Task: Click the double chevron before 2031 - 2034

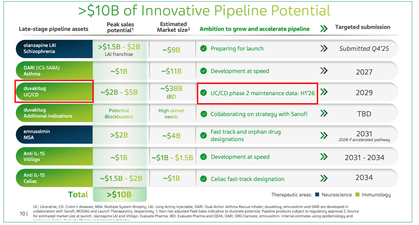Action: click(324, 157)
